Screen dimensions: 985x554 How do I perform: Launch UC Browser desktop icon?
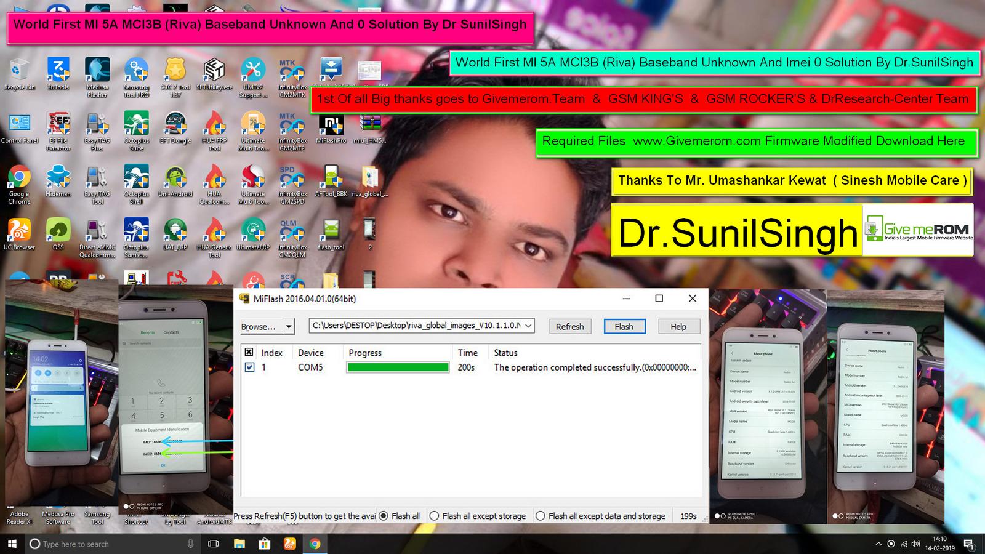19,235
